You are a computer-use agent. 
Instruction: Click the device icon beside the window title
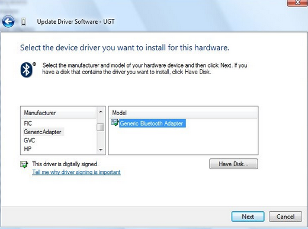24,21
